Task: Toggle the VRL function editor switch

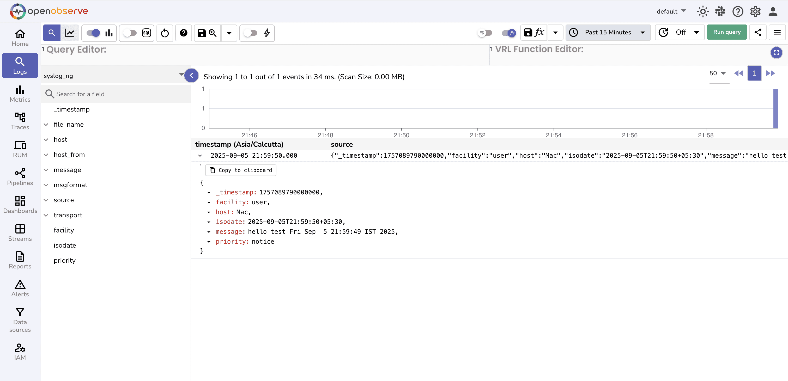Action: tap(509, 33)
